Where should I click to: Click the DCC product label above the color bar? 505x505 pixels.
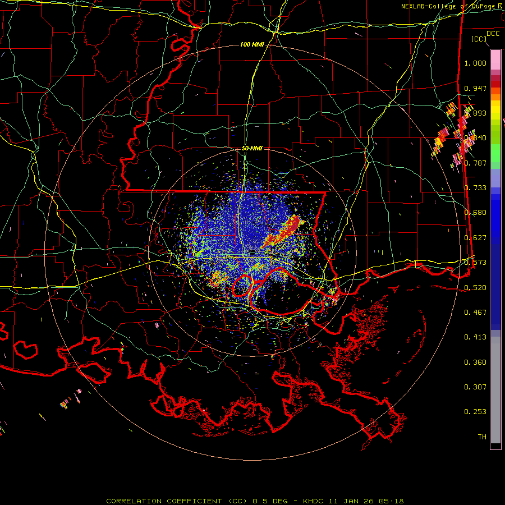(x=493, y=34)
